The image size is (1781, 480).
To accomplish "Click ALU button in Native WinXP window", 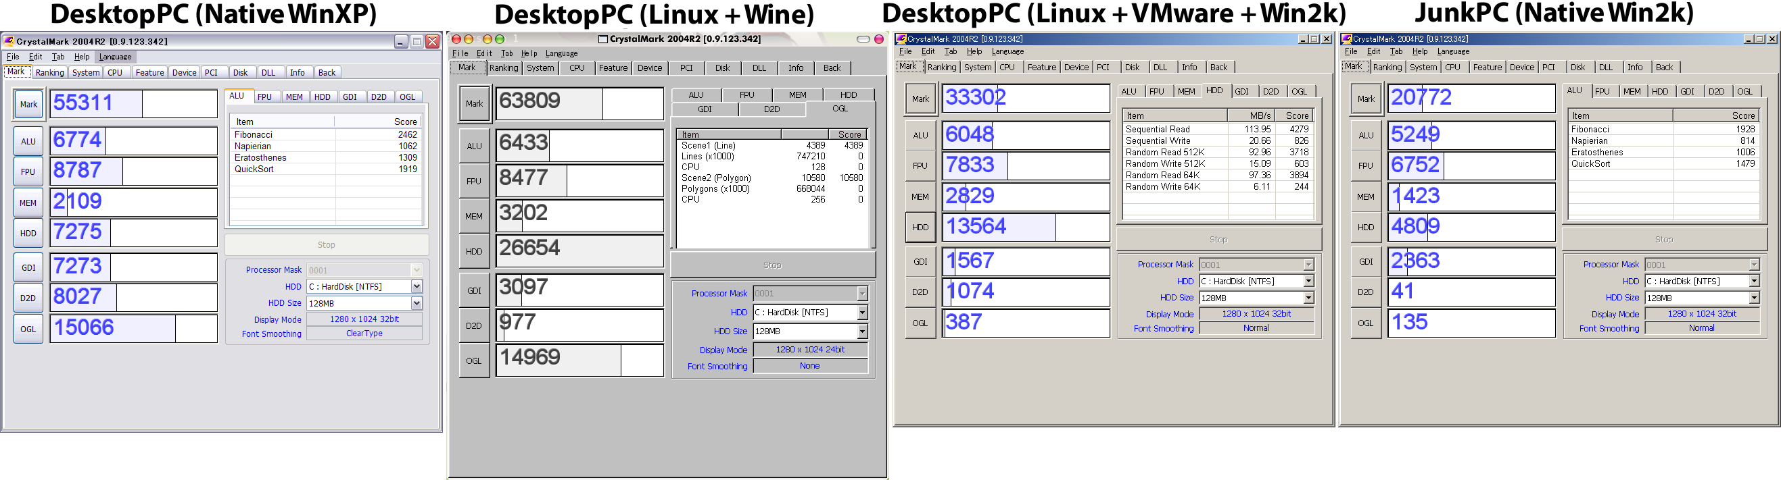I will pyautogui.click(x=28, y=142).
